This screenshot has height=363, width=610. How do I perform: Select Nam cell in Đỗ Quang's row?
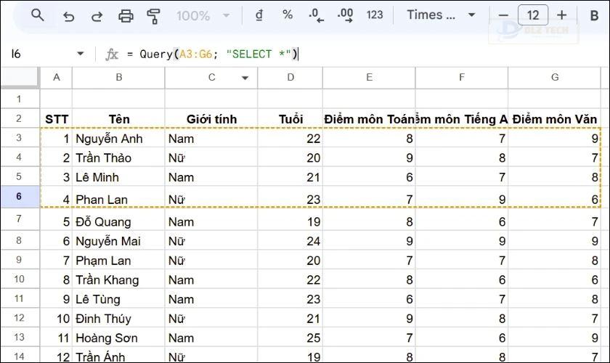click(x=211, y=220)
